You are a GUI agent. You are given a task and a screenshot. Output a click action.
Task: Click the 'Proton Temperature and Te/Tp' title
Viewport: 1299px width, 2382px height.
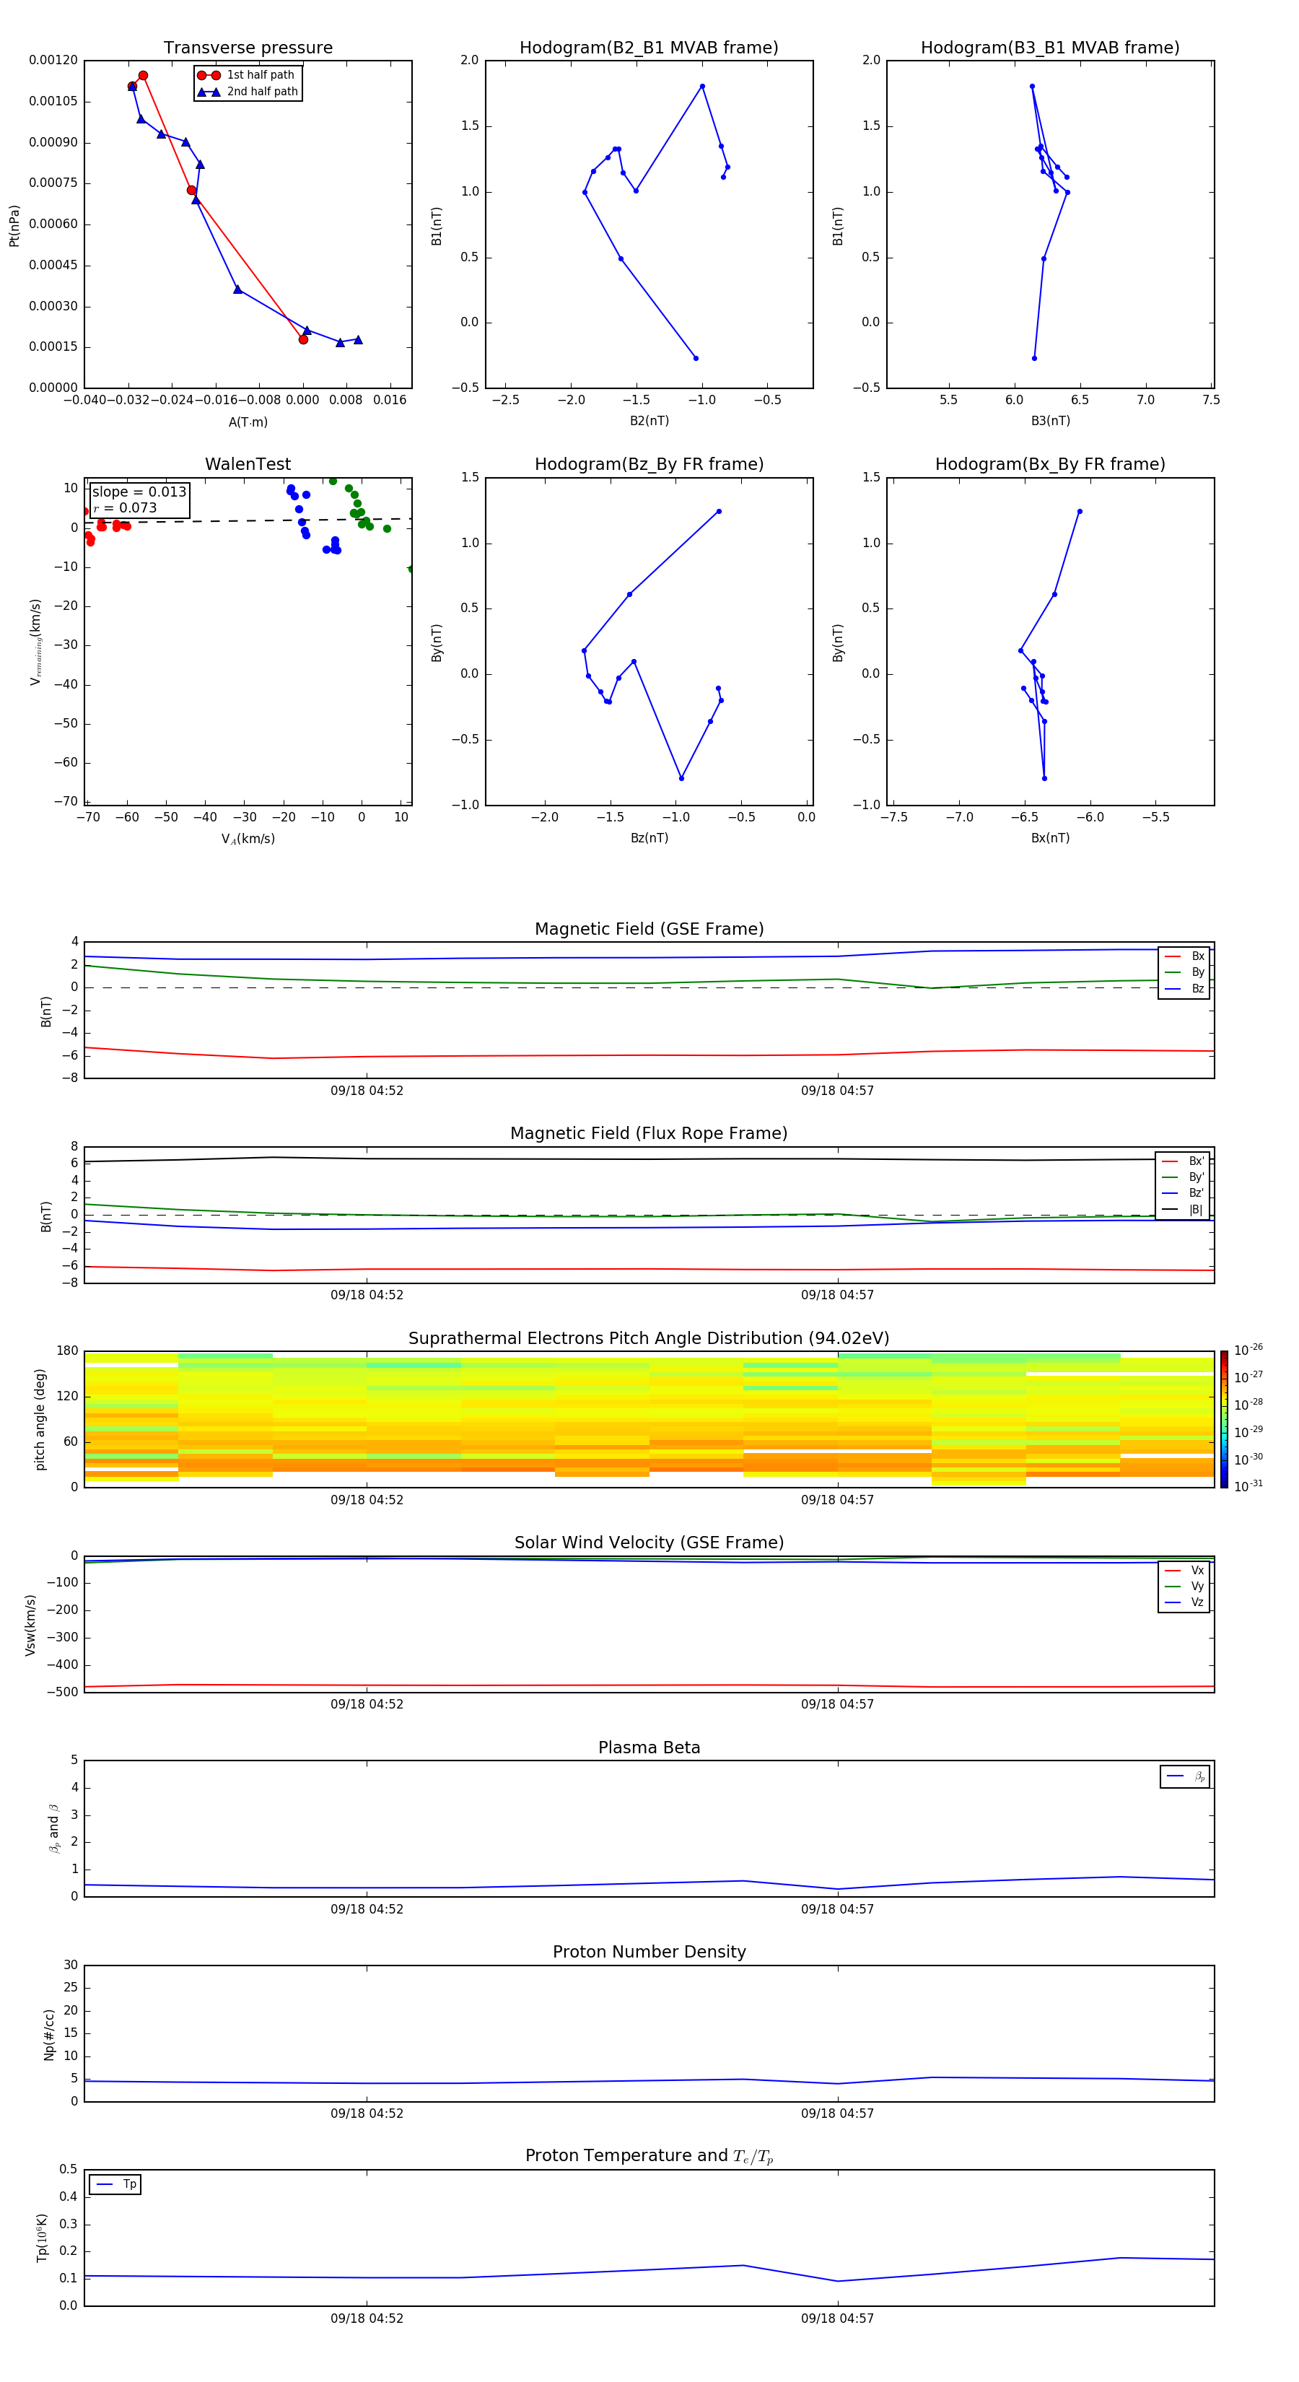coord(649,2155)
